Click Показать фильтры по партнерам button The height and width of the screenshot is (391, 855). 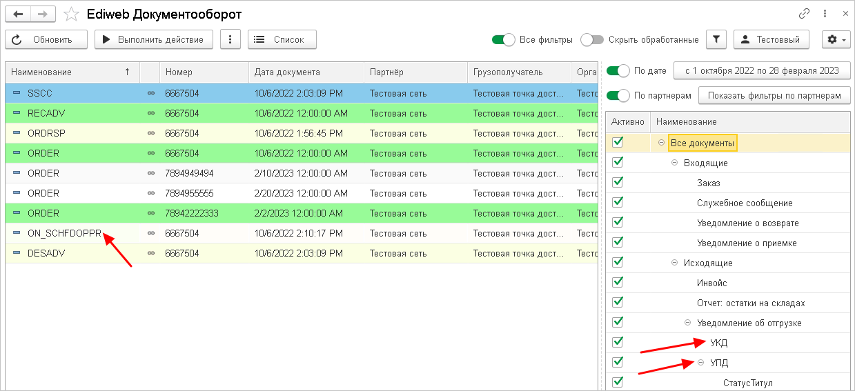(774, 96)
